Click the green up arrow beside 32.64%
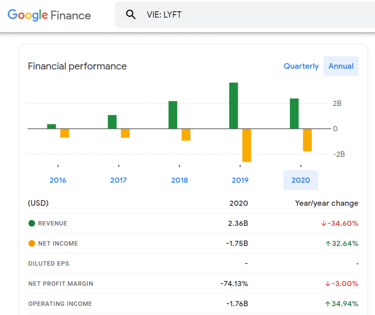The width and height of the screenshot is (375, 315). click(x=328, y=243)
